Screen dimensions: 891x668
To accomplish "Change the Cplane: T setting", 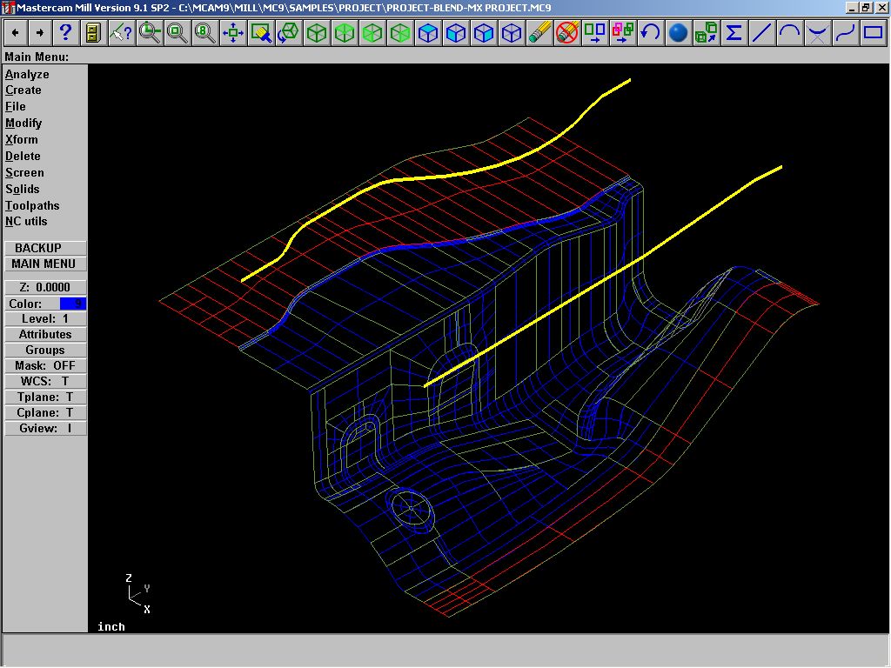I will pyautogui.click(x=45, y=413).
